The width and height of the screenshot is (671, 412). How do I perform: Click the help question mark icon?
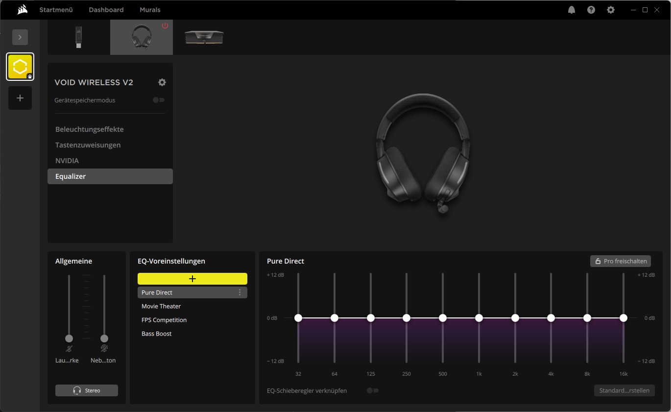click(x=591, y=10)
